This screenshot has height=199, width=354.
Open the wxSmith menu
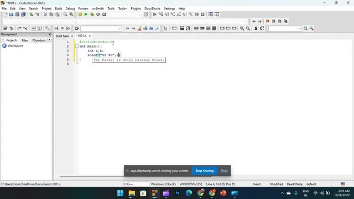[98, 9]
